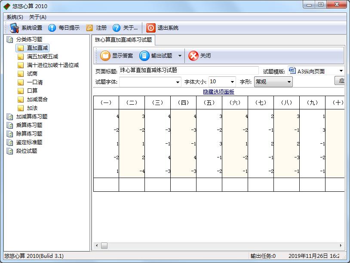Click the folder icon beside 满五加破五减

(x=21, y=57)
